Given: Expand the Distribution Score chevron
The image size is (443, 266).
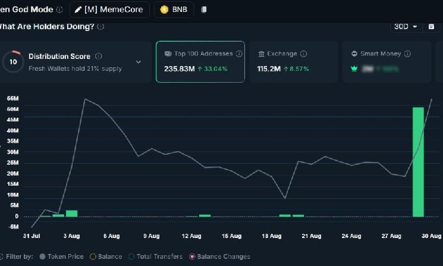Looking at the screenshot, I should (139, 62).
